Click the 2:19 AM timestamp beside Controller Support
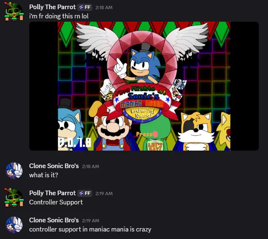The image size is (268, 239). pyautogui.click(x=104, y=194)
